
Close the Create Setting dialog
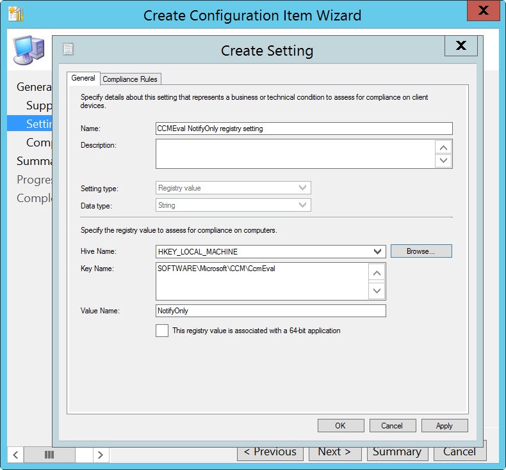click(x=460, y=45)
